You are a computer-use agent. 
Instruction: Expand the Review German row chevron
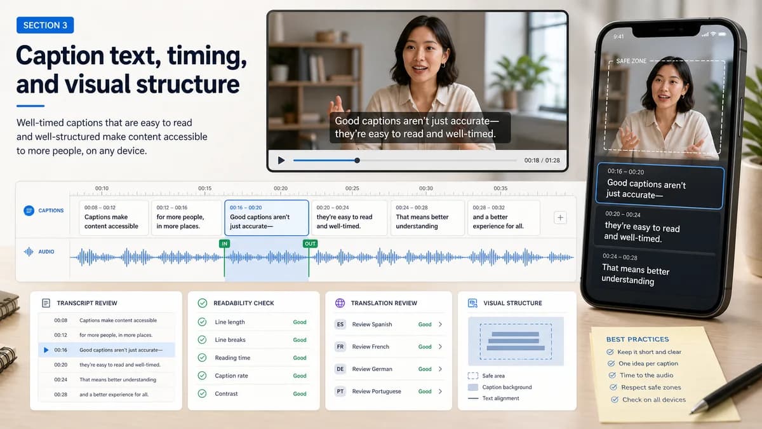tap(441, 369)
